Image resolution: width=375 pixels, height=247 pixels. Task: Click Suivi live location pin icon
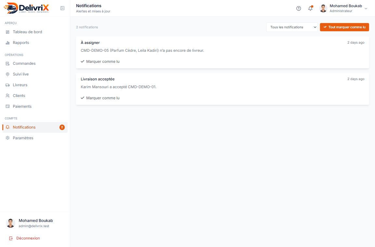click(8, 74)
